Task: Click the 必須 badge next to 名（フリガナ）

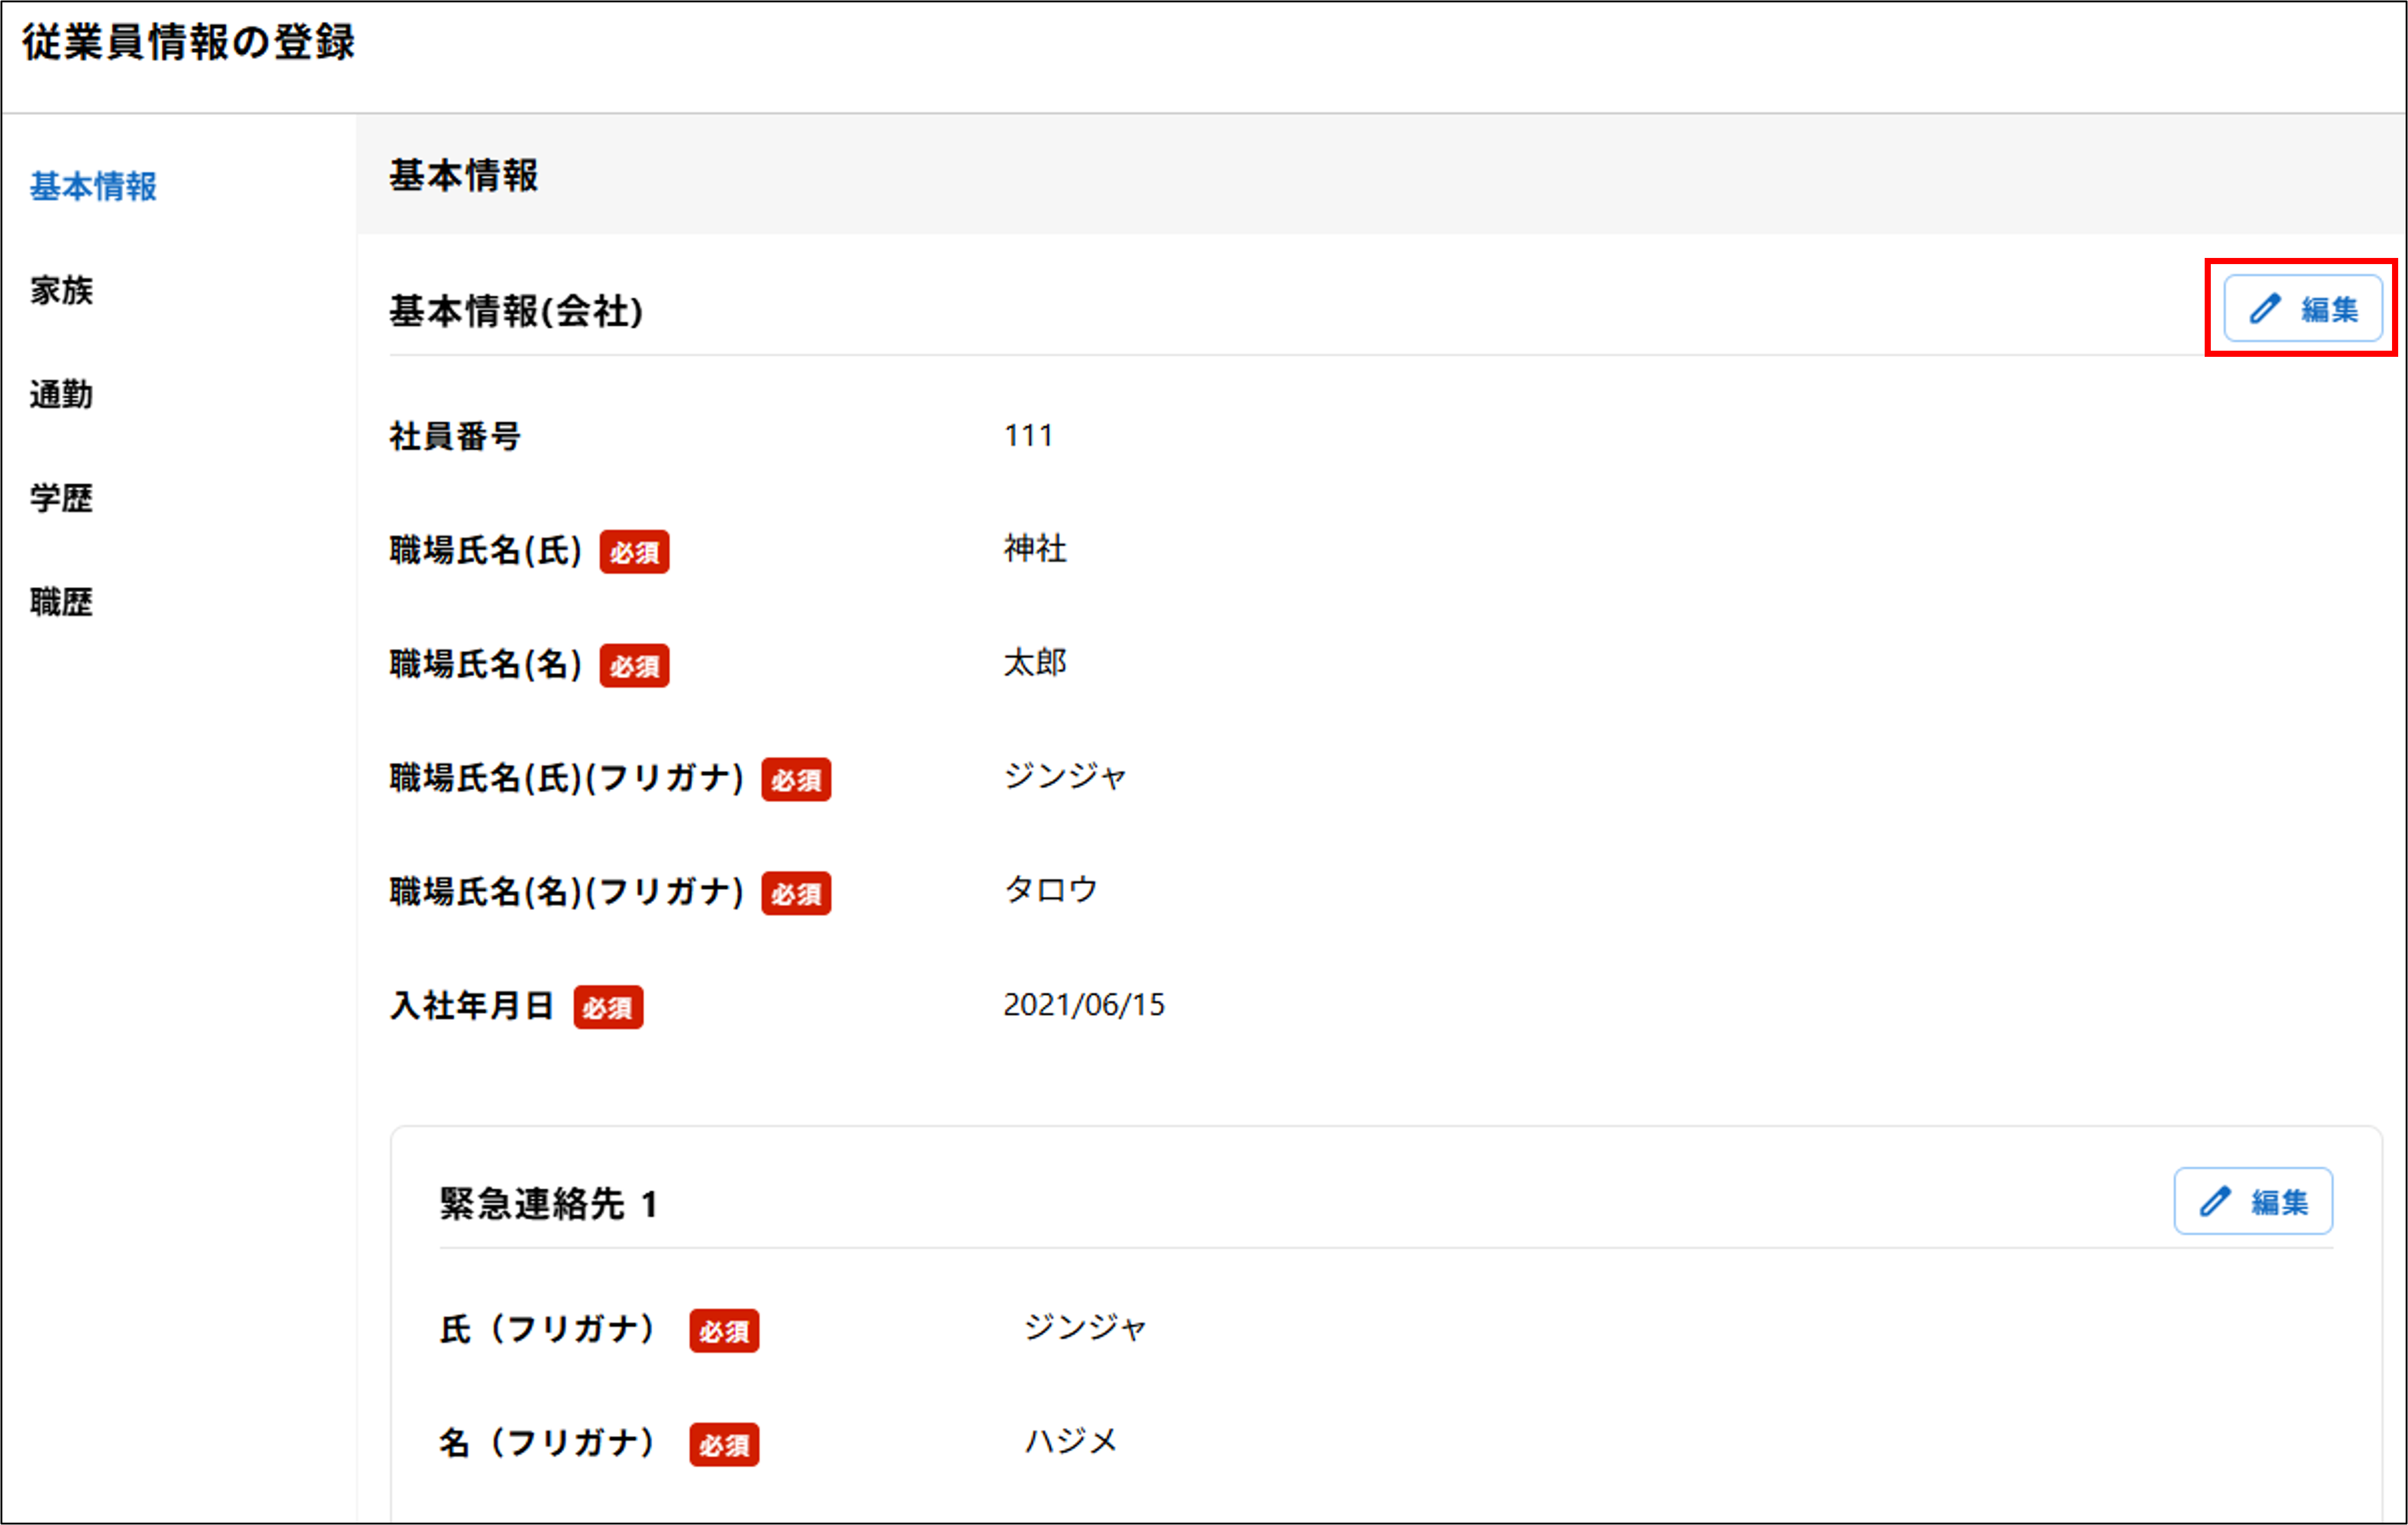Action: [x=725, y=1444]
